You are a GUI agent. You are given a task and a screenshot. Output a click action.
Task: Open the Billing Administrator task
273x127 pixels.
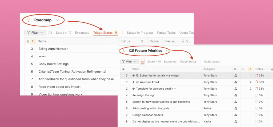coord(53,49)
